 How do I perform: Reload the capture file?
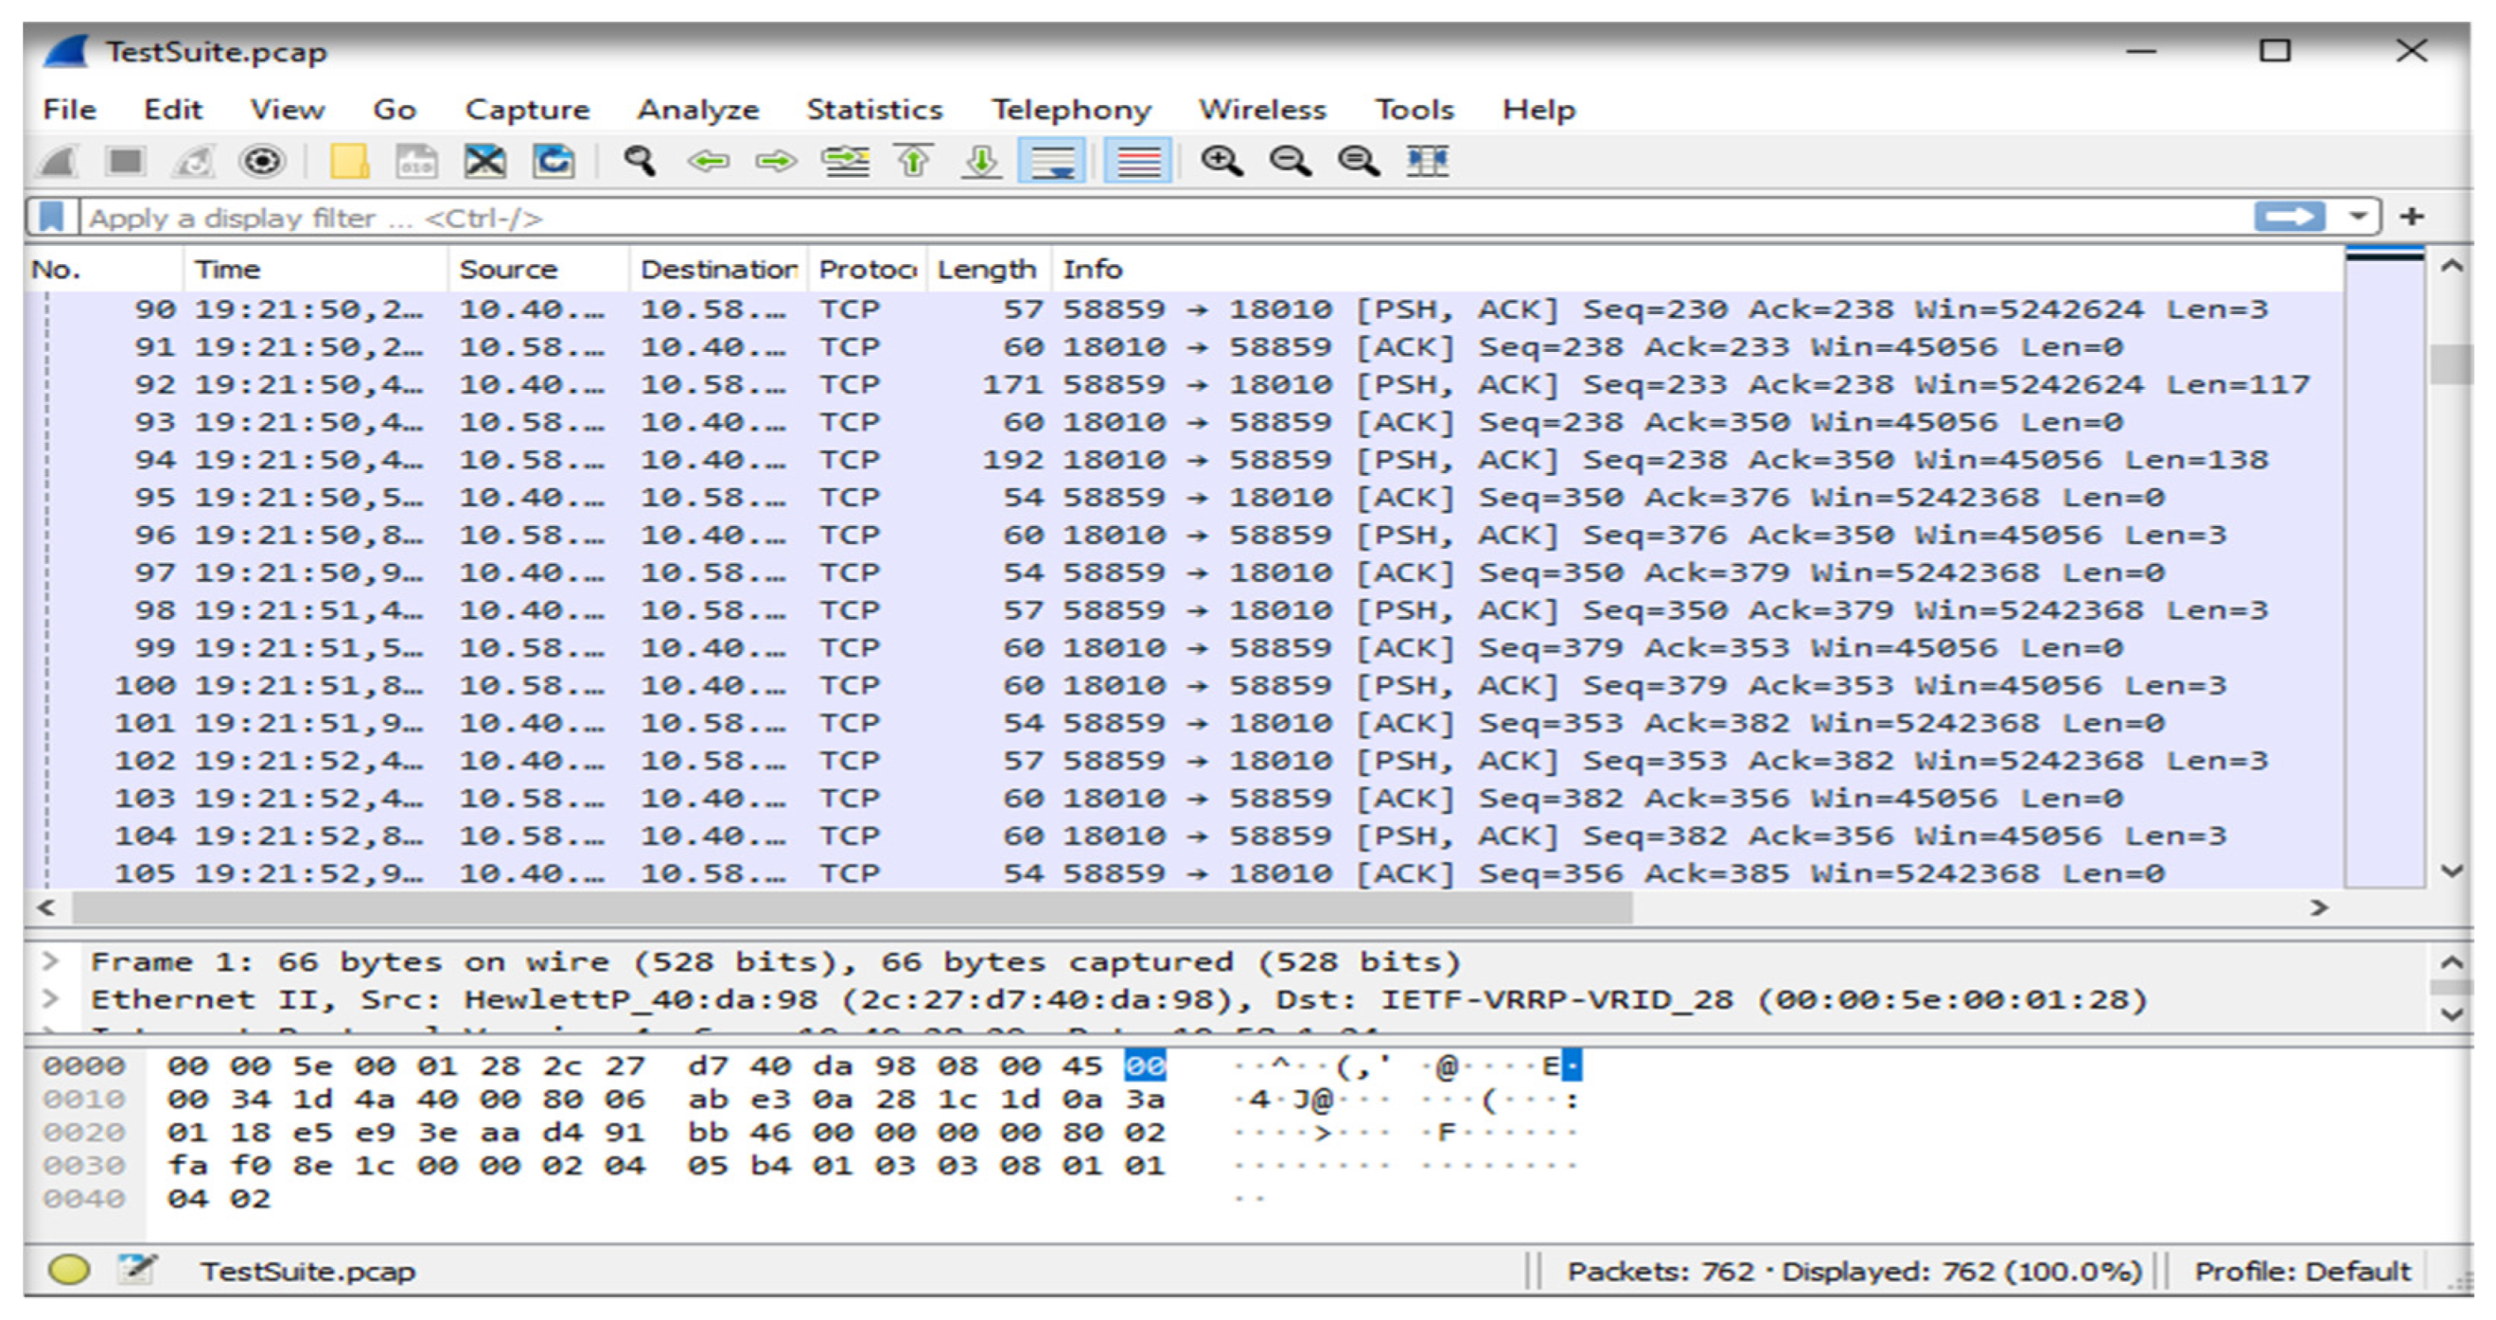tap(554, 161)
